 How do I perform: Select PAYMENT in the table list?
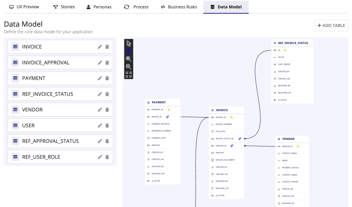(x=60, y=78)
